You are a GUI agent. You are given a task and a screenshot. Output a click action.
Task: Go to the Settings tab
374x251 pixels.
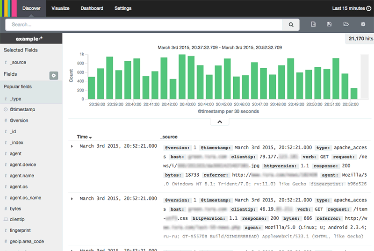pos(123,8)
